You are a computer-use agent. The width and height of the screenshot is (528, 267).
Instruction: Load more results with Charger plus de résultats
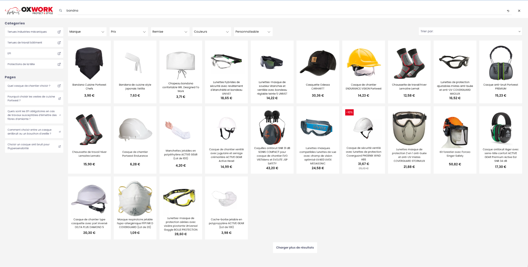(295, 247)
